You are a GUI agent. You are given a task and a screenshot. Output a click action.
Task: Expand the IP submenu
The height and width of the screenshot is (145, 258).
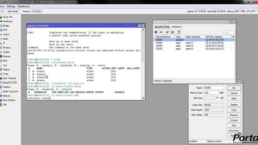[19, 43]
